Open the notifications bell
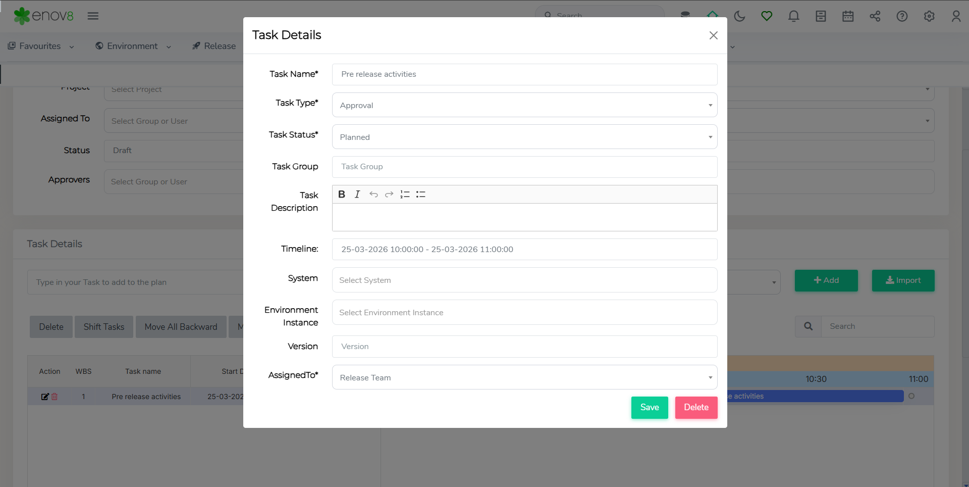Viewport: 969px width, 487px height. (793, 16)
